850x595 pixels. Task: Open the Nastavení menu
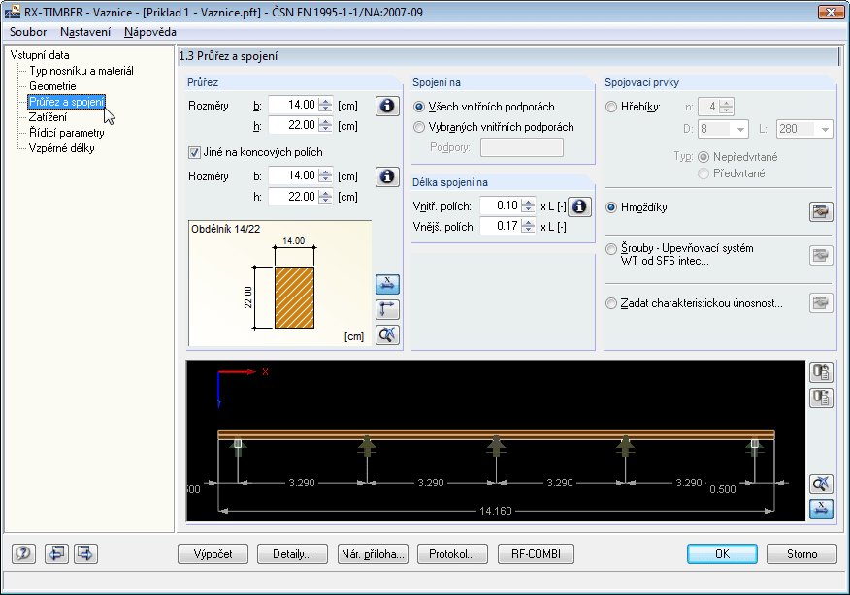(85, 32)
